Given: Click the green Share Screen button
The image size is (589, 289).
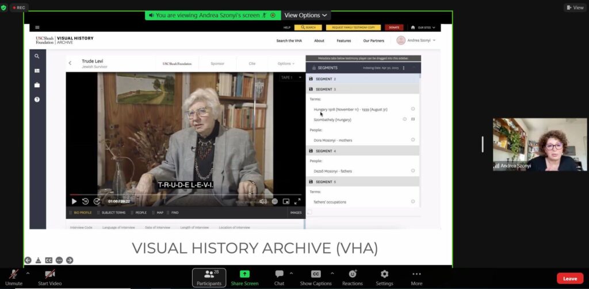Looking at the screenshot, I should point(244,278).
